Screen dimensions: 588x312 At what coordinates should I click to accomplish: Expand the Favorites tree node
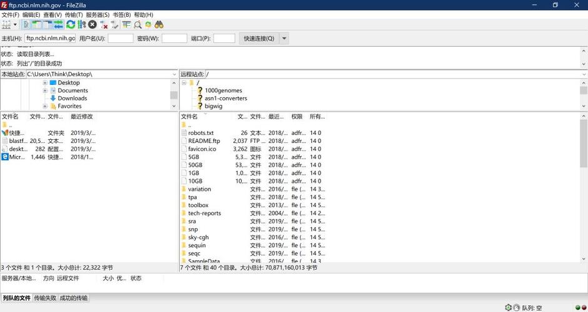coord(45,106)
